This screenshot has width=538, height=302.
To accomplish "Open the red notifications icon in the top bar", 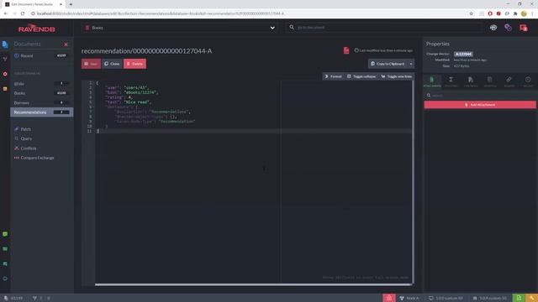I will pos(523,28).
